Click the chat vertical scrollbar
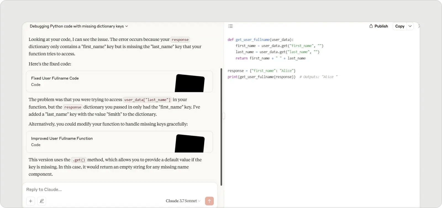This screenshot has height=208, width=442. 221,127
